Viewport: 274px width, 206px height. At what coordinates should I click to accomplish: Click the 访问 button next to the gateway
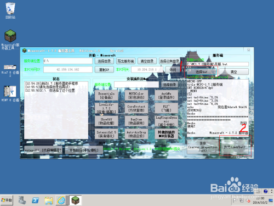173,70
